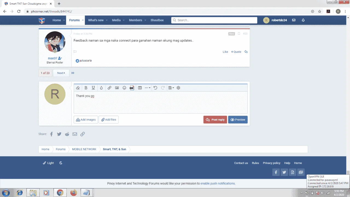This screenshot has width=350, height=197.
Task: Open the alerts bell icon
Action: (303, 20)
